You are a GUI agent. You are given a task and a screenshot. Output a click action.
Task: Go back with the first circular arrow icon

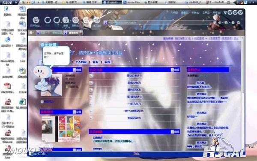click(x=48, y=20)
